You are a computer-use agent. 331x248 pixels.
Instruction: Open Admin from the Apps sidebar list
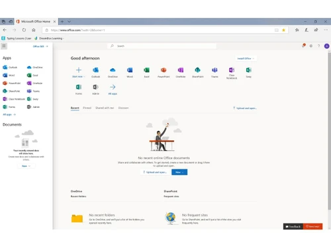[33, 107]
